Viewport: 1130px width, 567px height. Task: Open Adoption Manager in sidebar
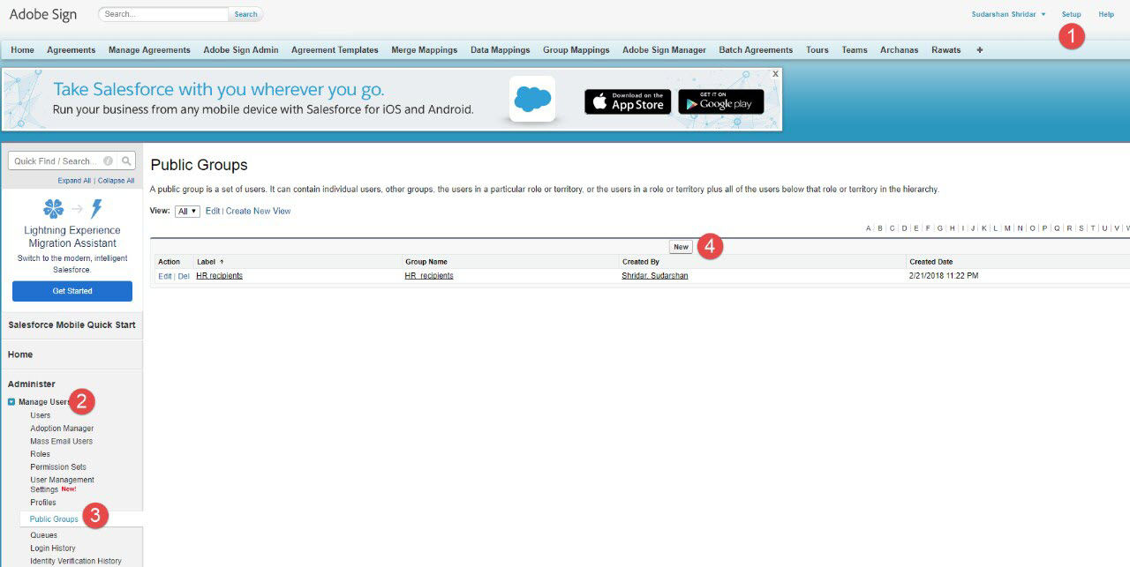pyautogui.click(x=62, y=429)
